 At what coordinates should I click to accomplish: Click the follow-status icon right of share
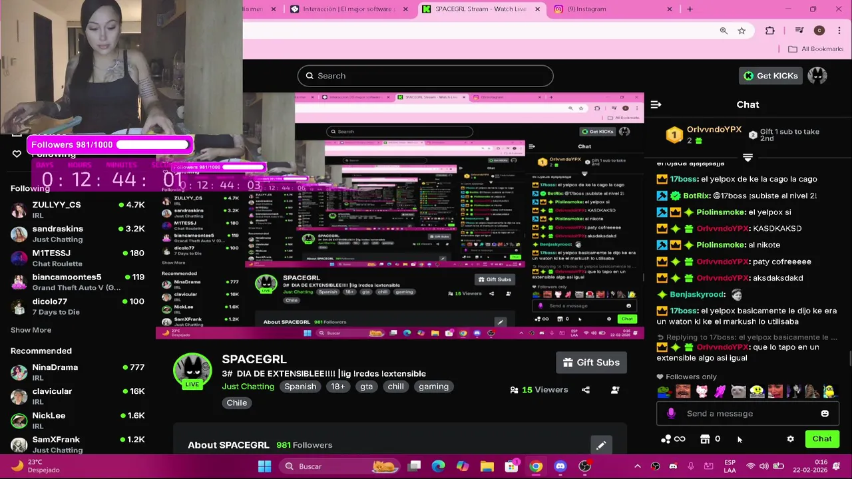tap(615, 390)
